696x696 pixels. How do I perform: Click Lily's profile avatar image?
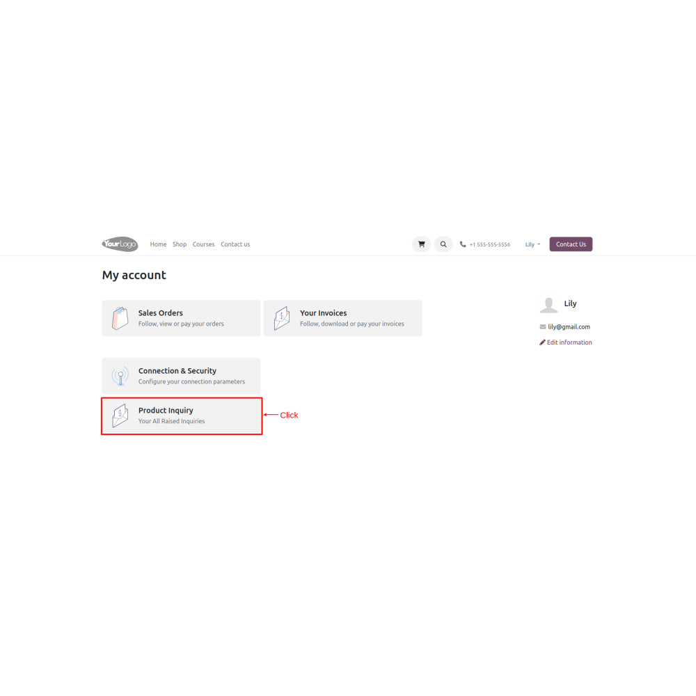(x=548, y=306)
